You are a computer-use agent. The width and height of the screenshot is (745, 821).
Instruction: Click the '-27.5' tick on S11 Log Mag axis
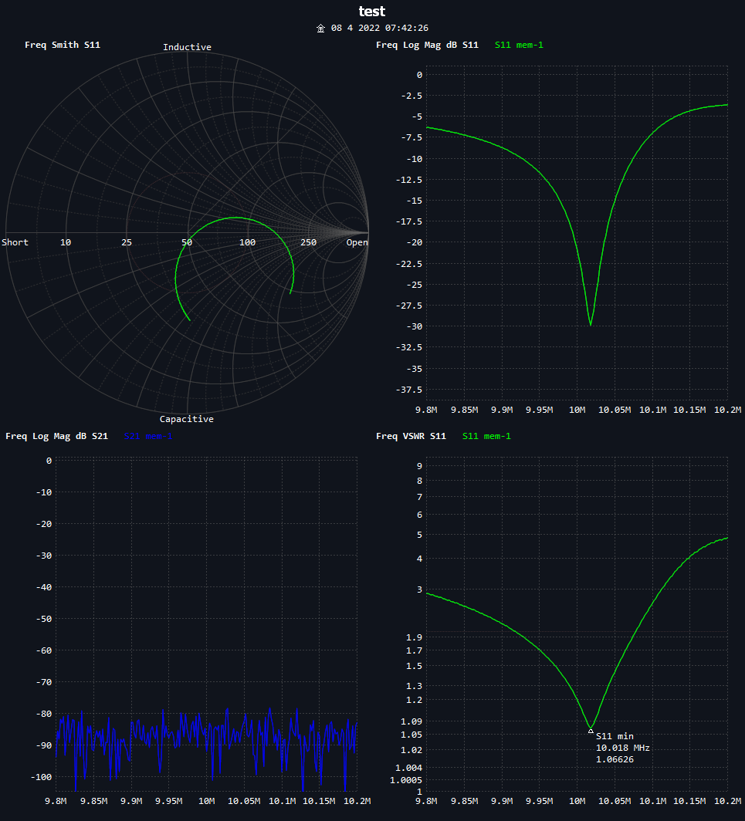[408, 306]
